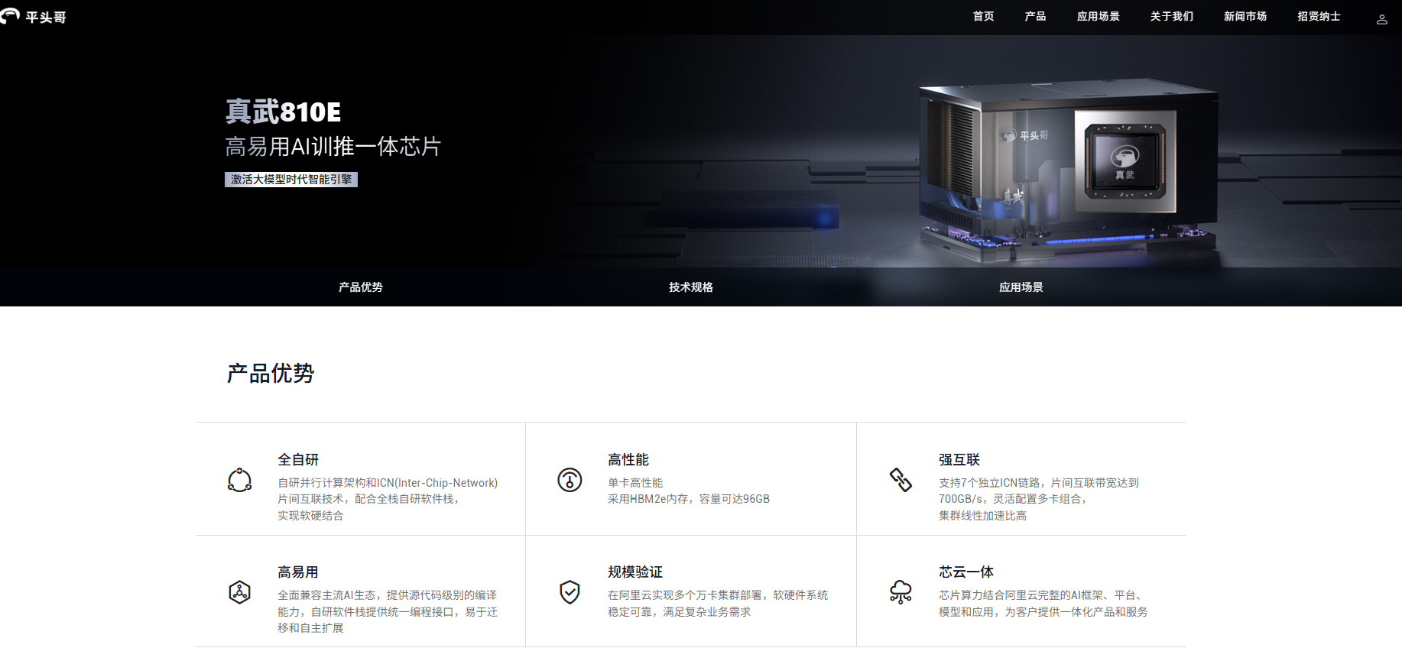This screenshot has height=648, width=1402.
Task: Expand the 应用场景 top navigation menu
Action: tap(1098, 17)
